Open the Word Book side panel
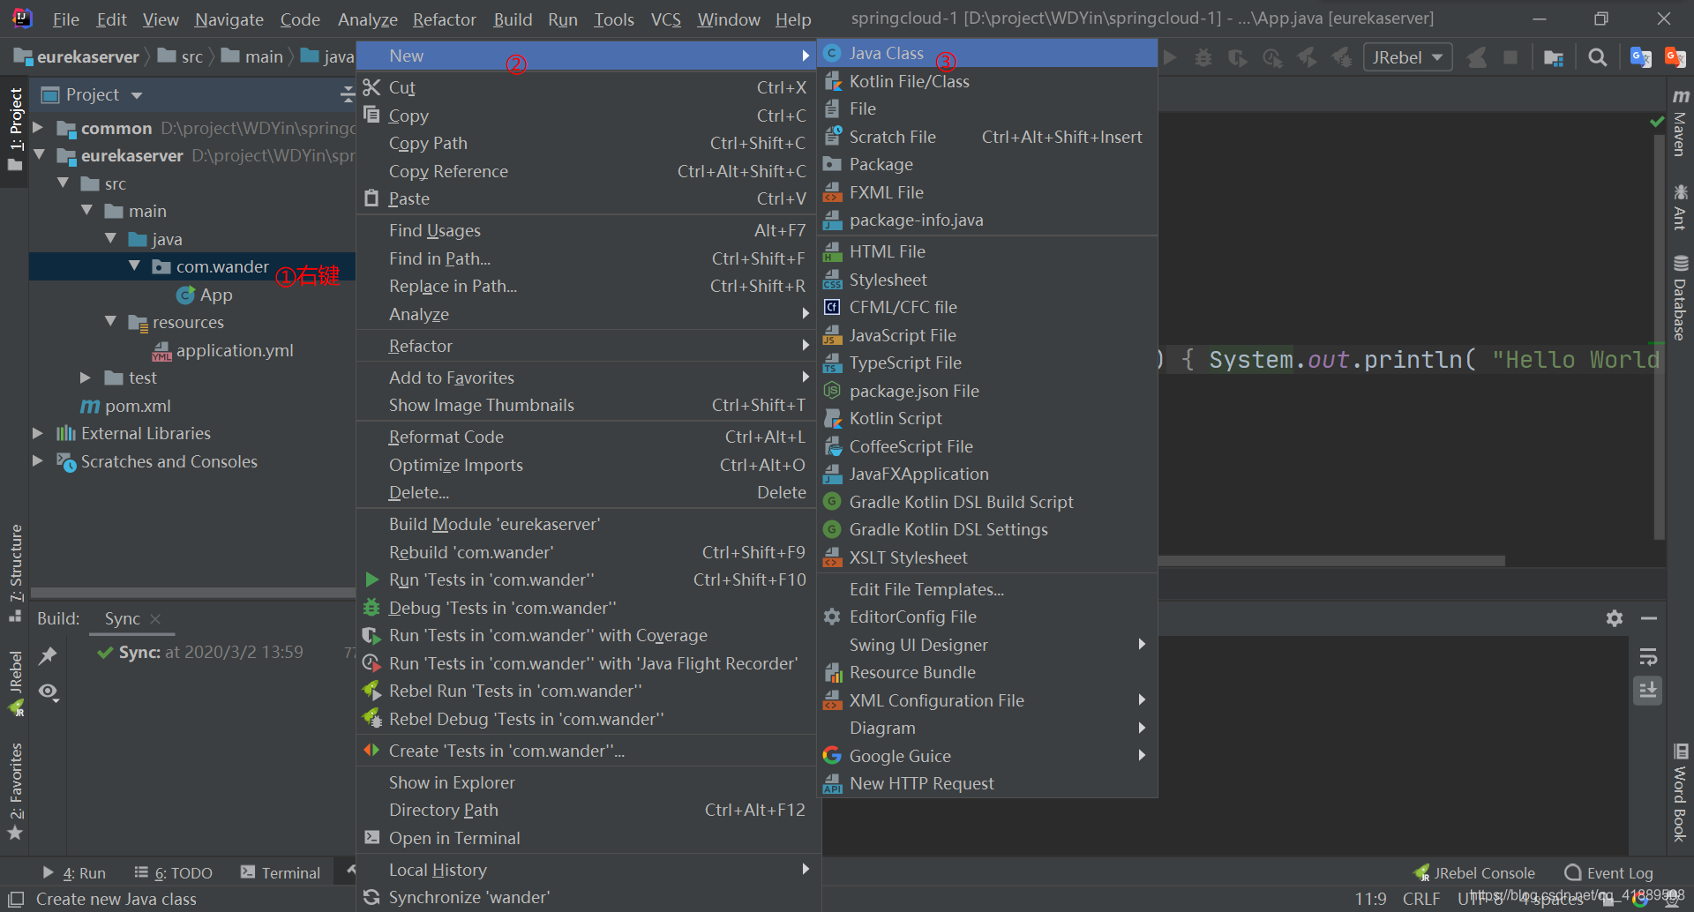This screenshot has height=912, width=1694. pos(1680,792)
